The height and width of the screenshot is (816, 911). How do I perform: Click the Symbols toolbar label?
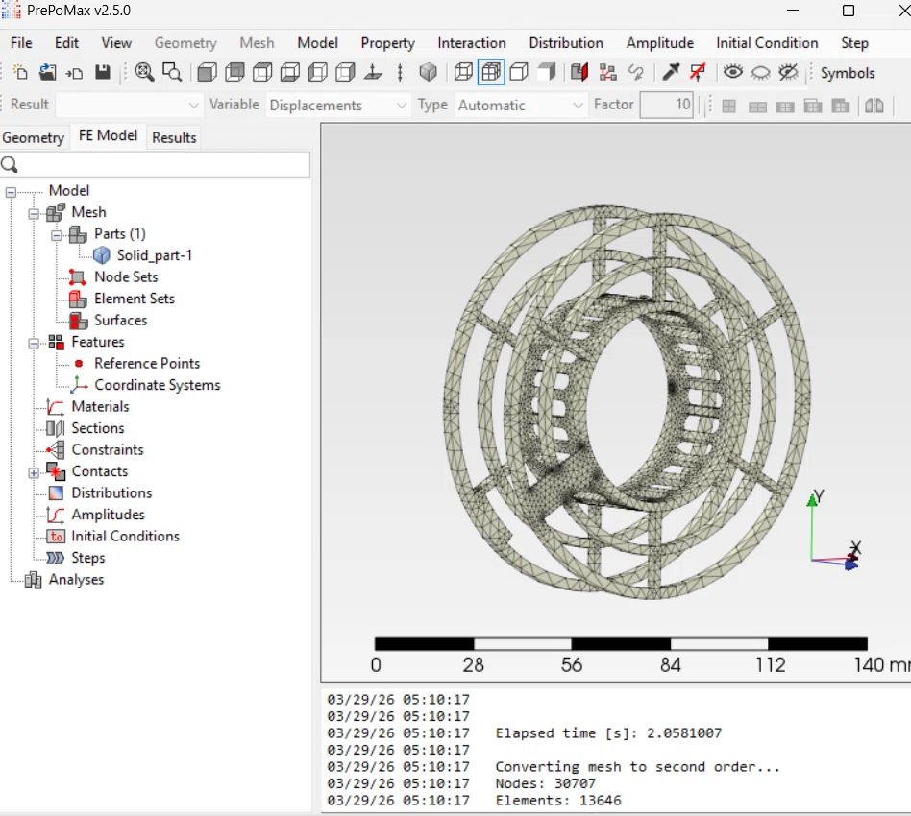click(x=847, y=73)
